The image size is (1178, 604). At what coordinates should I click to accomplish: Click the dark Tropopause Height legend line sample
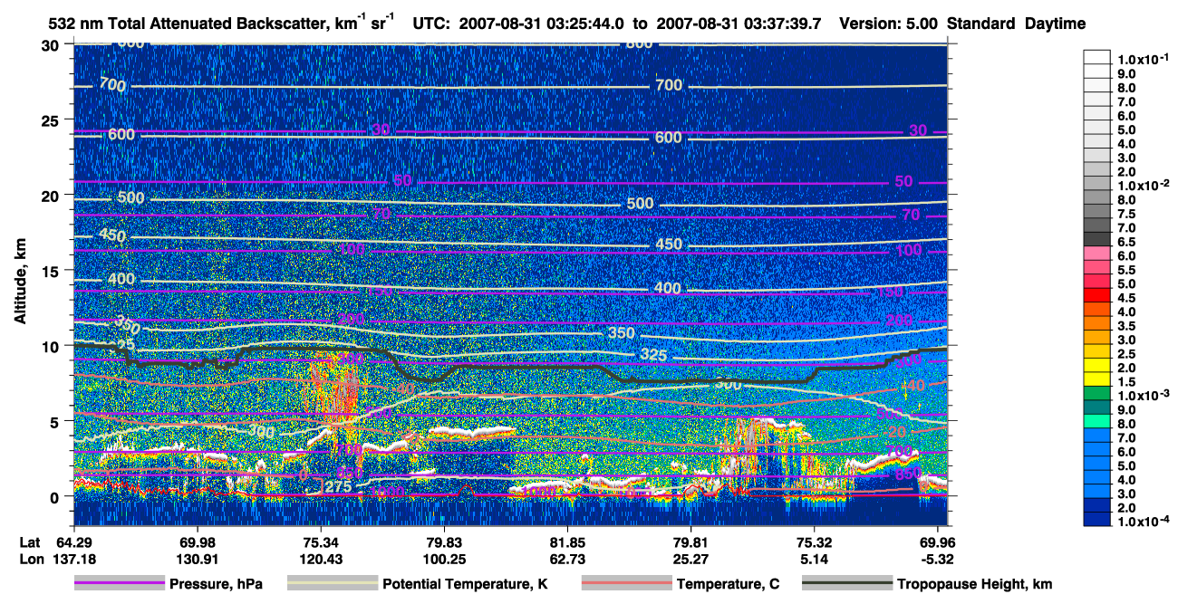click(848, 584)
